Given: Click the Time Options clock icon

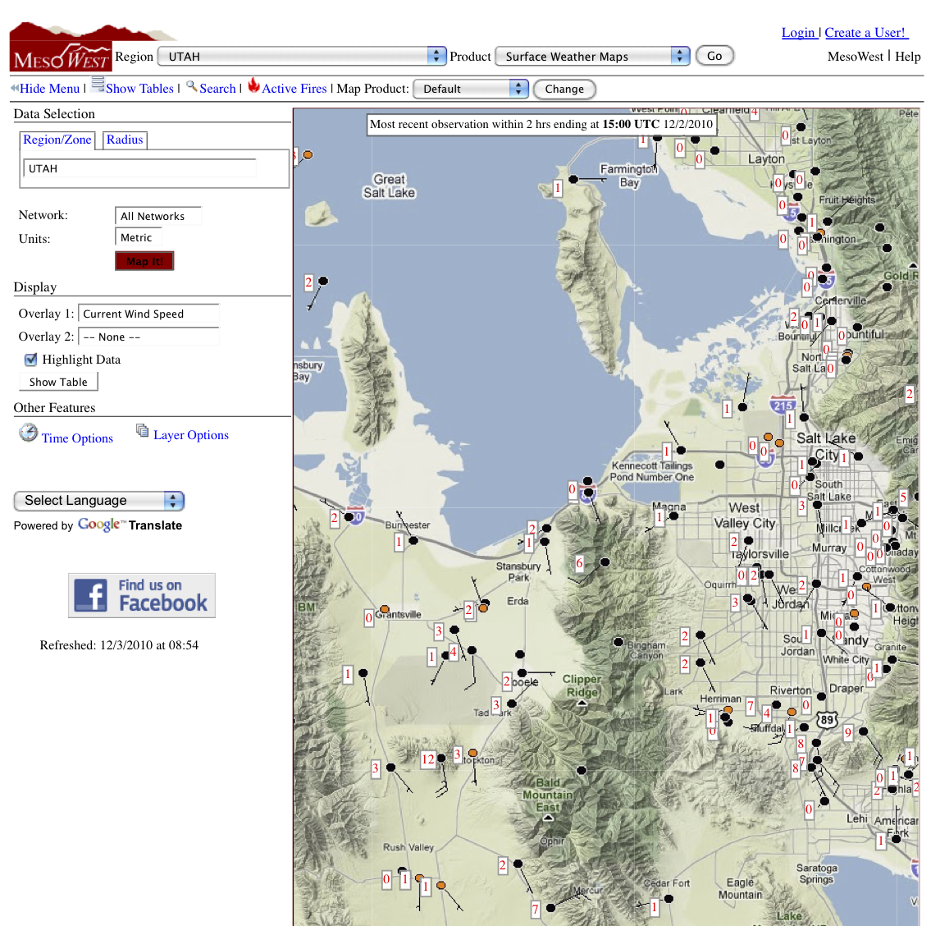Looking at the screenshot, I should [29, 433].
